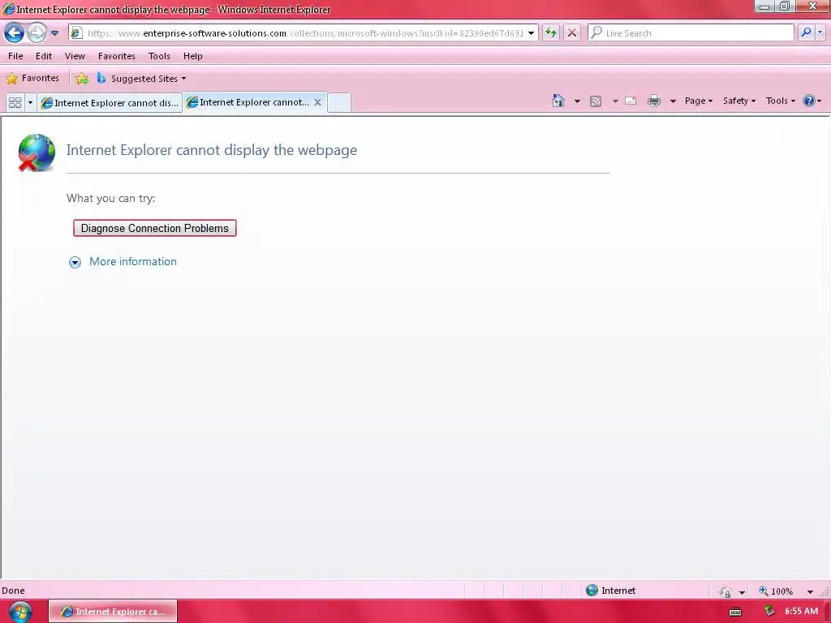
Task: Click the Read Mail envelope icon
Action: 631,101
